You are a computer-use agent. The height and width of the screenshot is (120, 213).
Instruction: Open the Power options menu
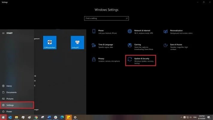click(x=9, y=111)
